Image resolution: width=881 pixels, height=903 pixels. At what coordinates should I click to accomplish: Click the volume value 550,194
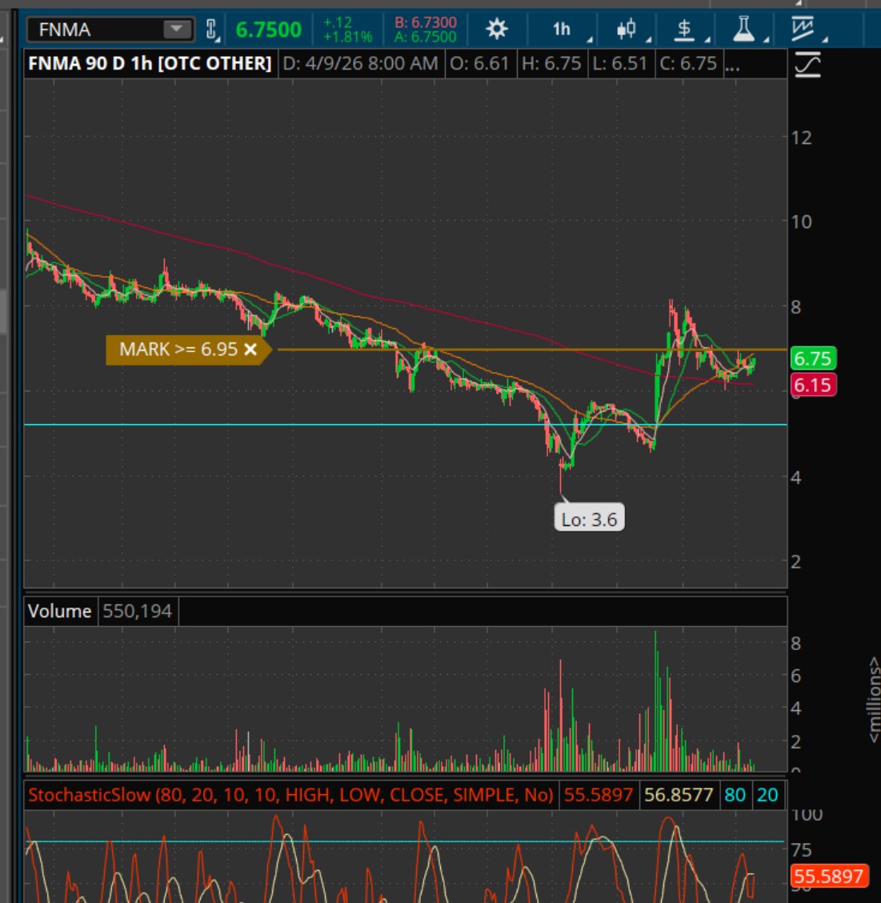coord(137,611)
